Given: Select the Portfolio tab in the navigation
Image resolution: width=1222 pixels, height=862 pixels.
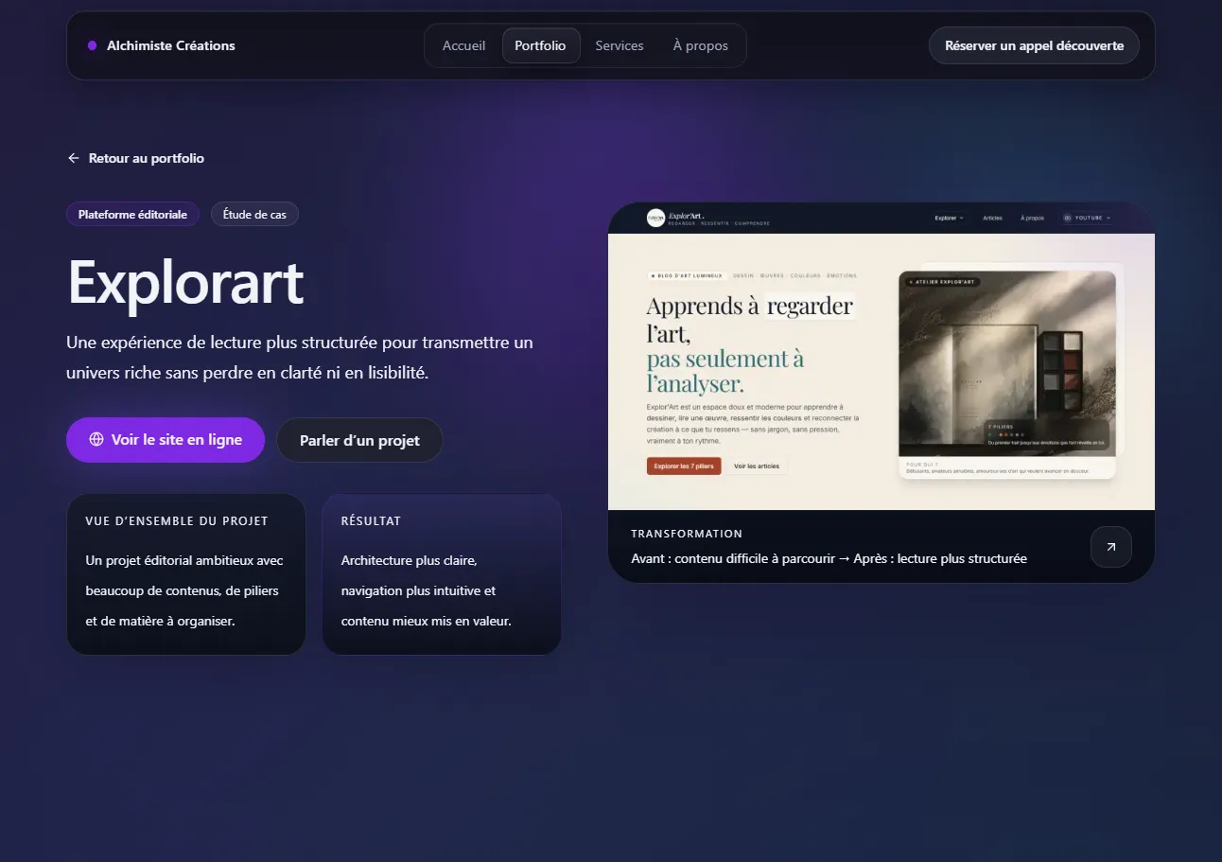Looking at the screenshot, I should tap(540, 45).
